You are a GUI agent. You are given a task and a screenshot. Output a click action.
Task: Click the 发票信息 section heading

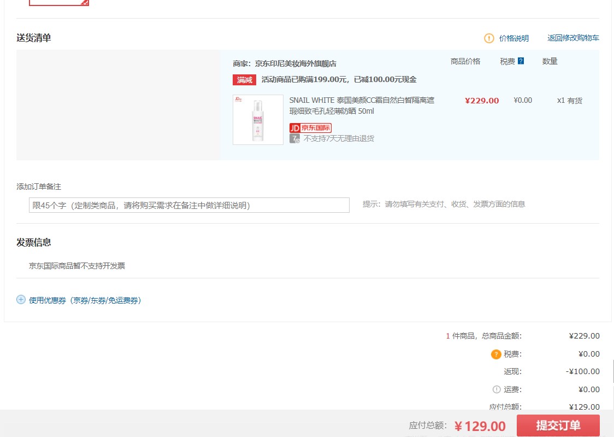point(34,242)
